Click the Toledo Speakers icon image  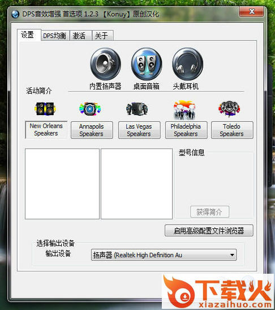click(x=229, y=109)
